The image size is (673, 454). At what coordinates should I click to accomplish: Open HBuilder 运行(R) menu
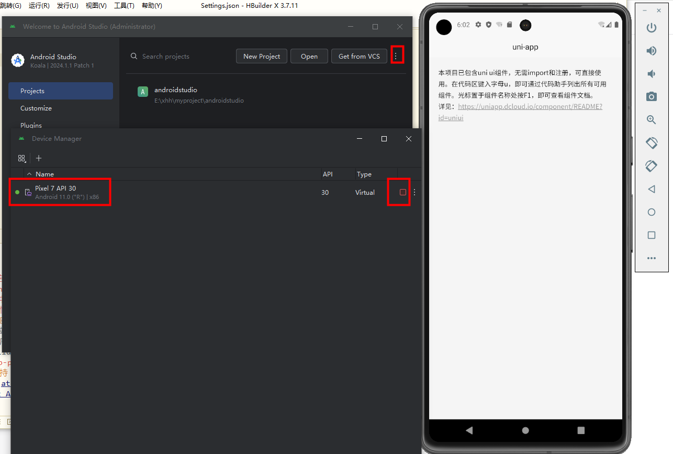point(39,6)
